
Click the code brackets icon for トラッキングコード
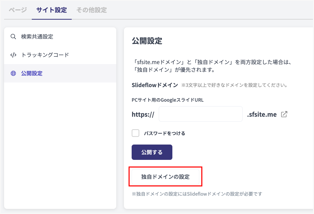(13, 55)
